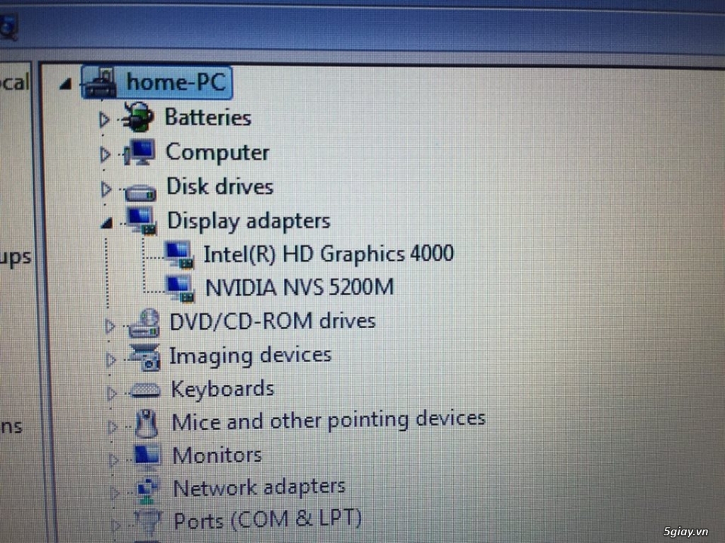Click the Keyboards category icon

[146, 390]
